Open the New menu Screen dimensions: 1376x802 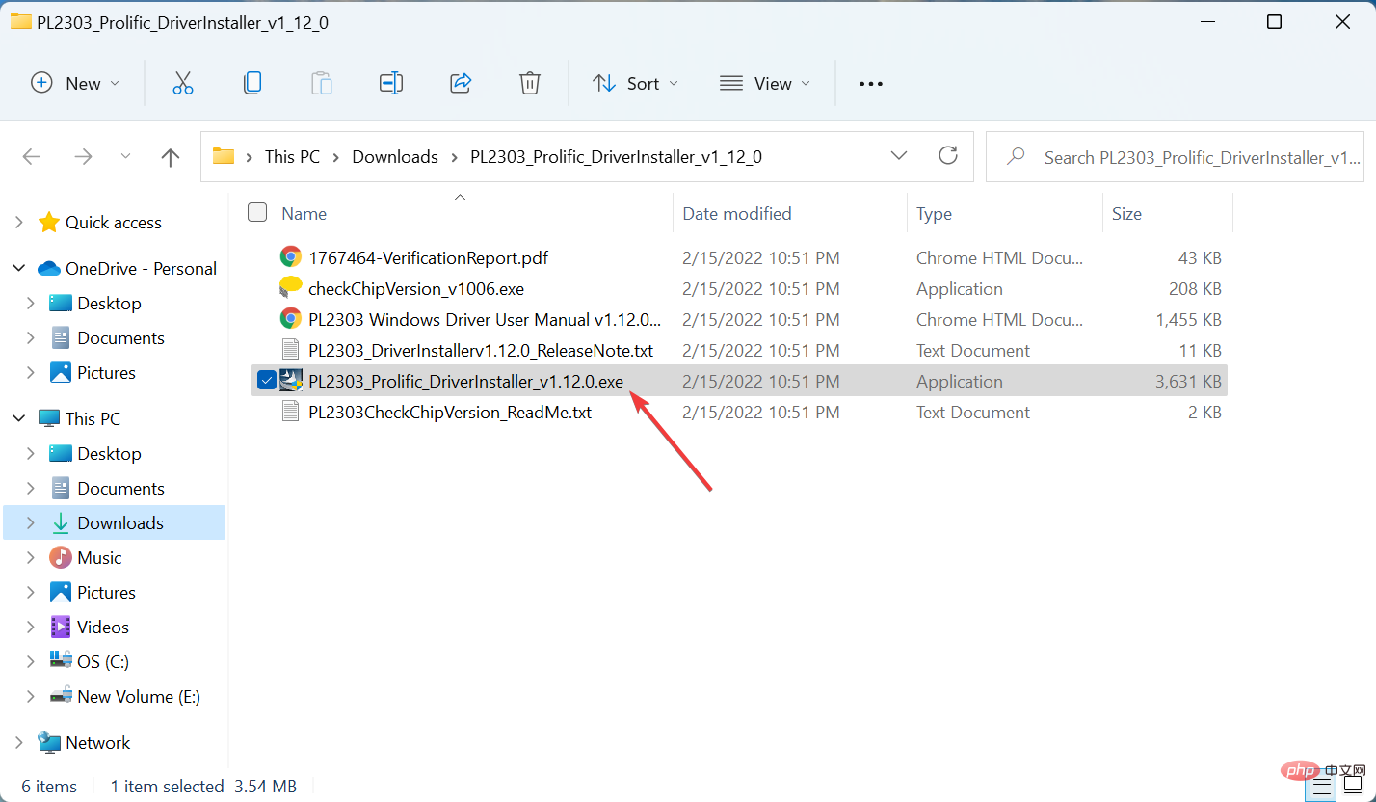click(75, 83)
